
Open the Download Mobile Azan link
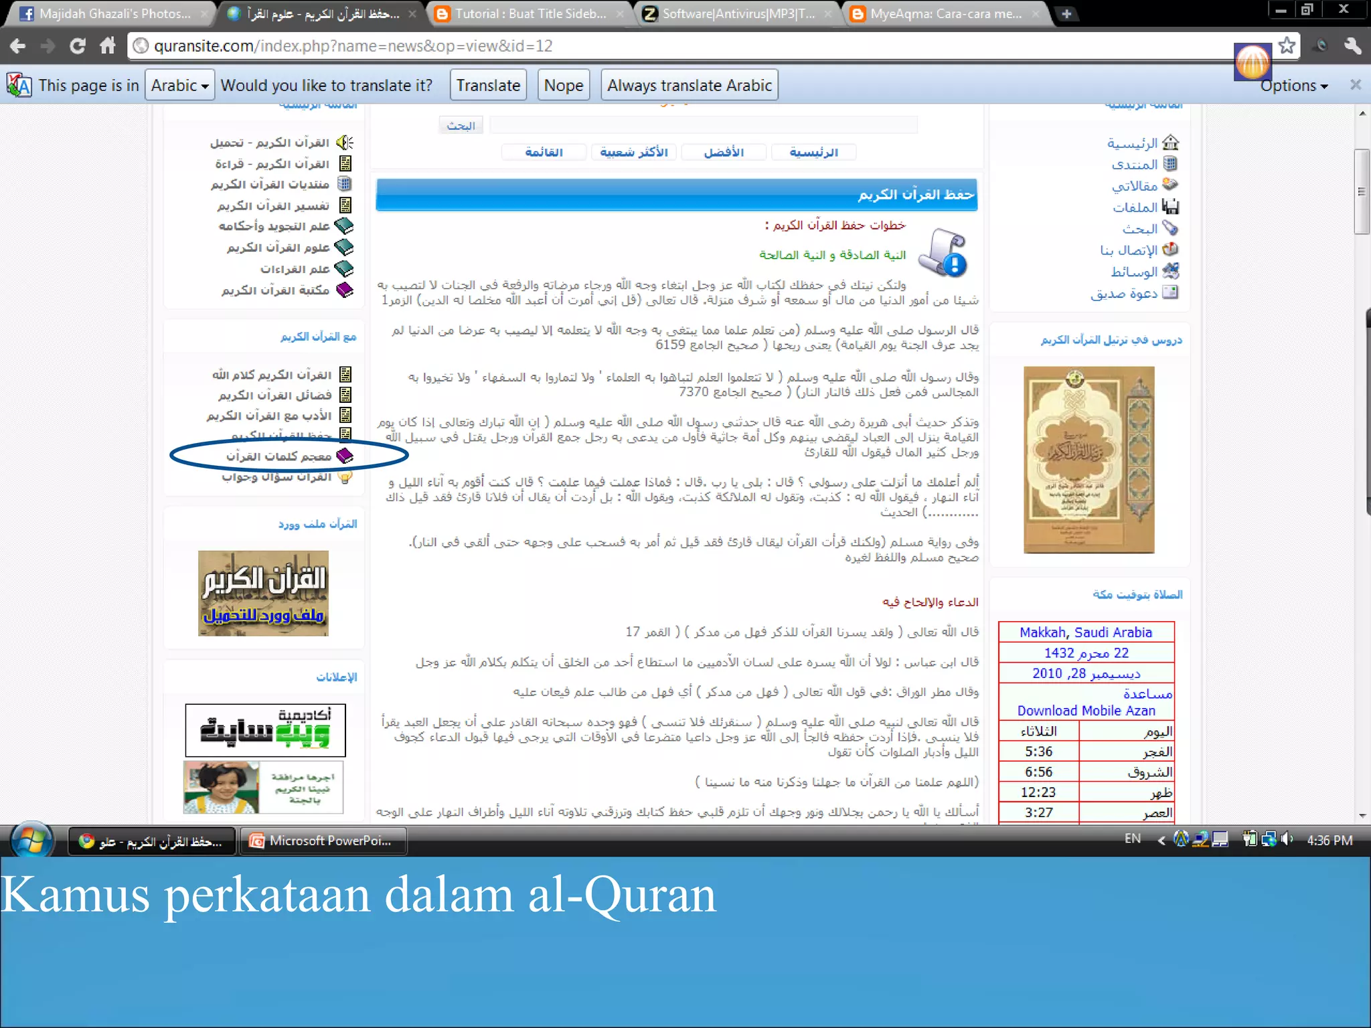pos(1086,711)
